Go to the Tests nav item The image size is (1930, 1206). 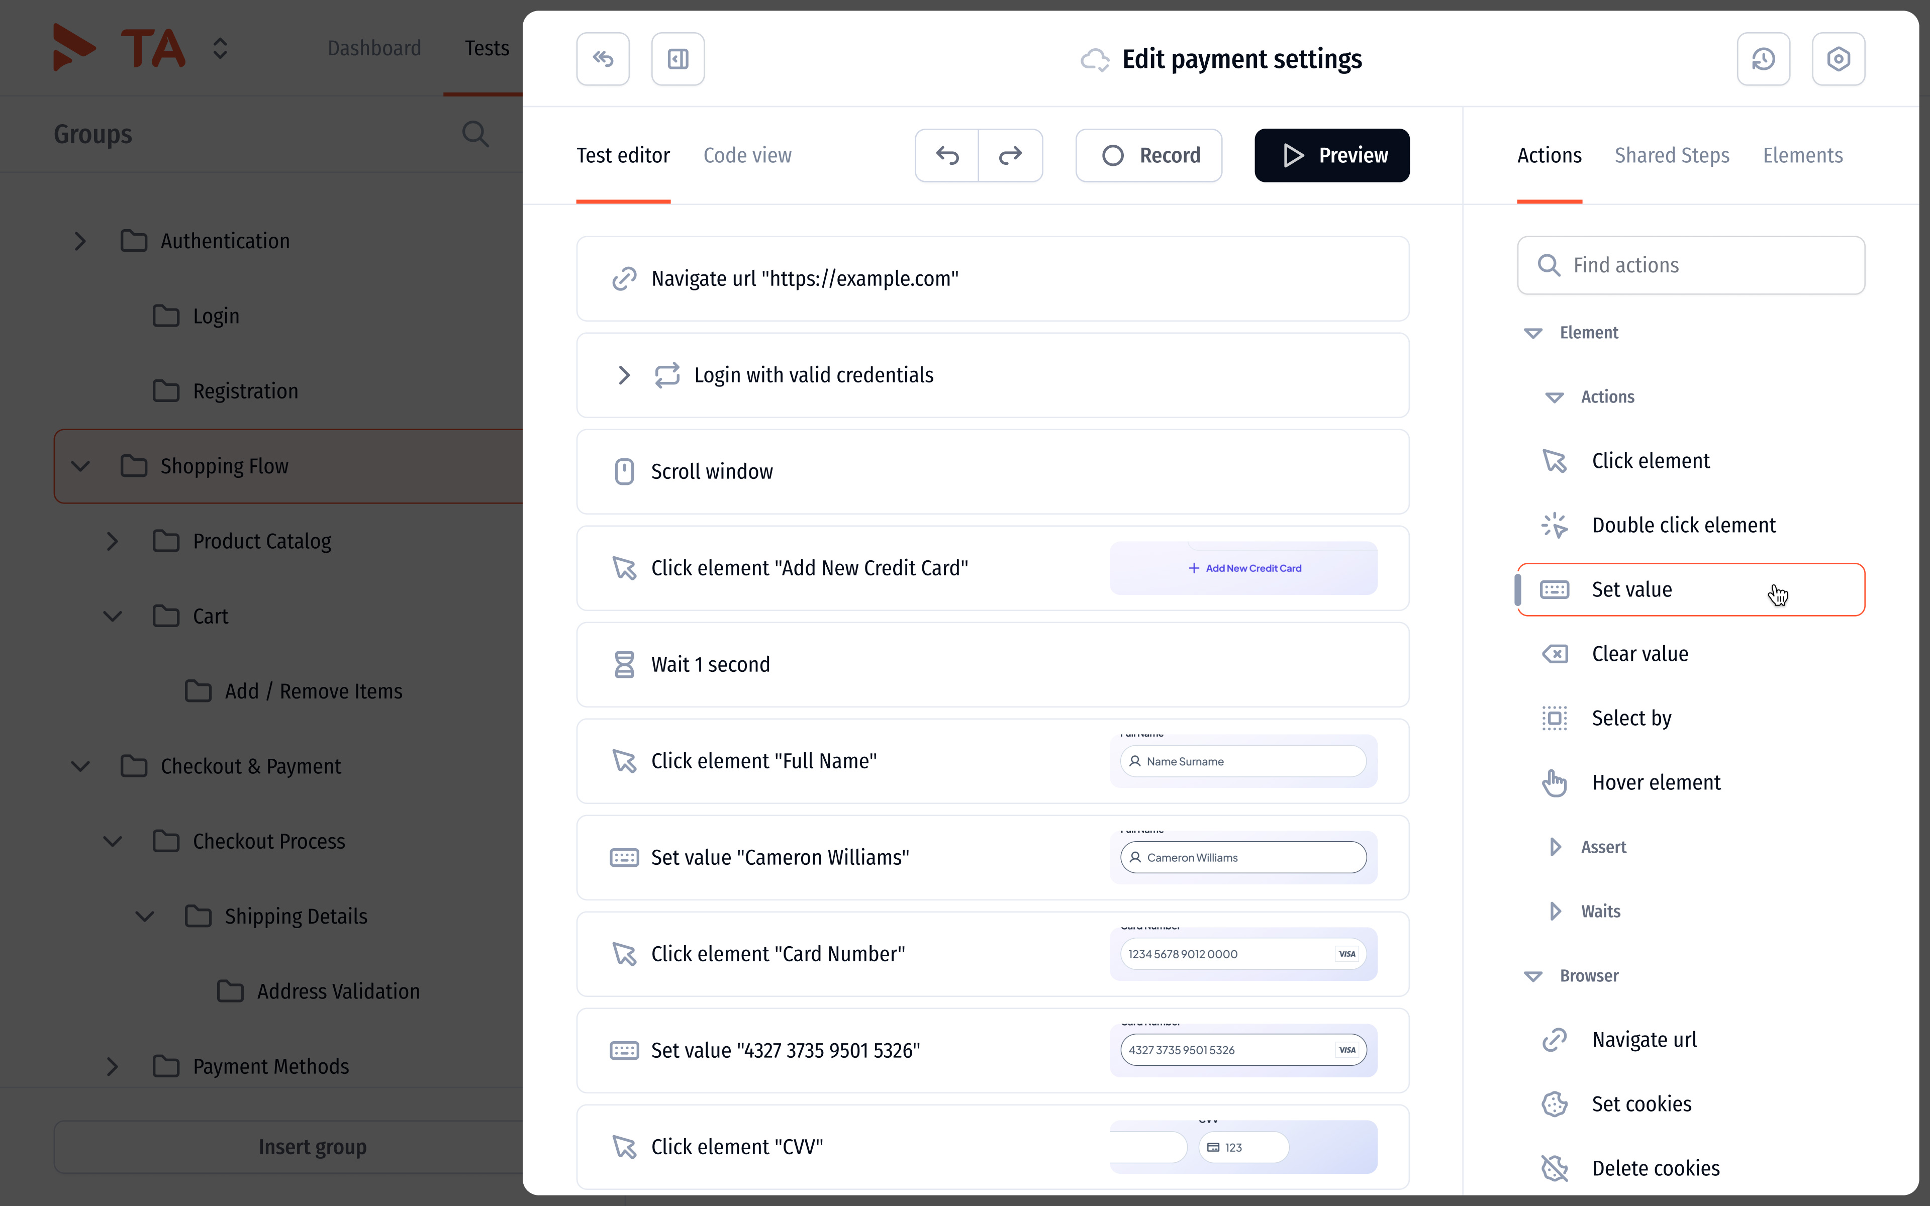487,49
